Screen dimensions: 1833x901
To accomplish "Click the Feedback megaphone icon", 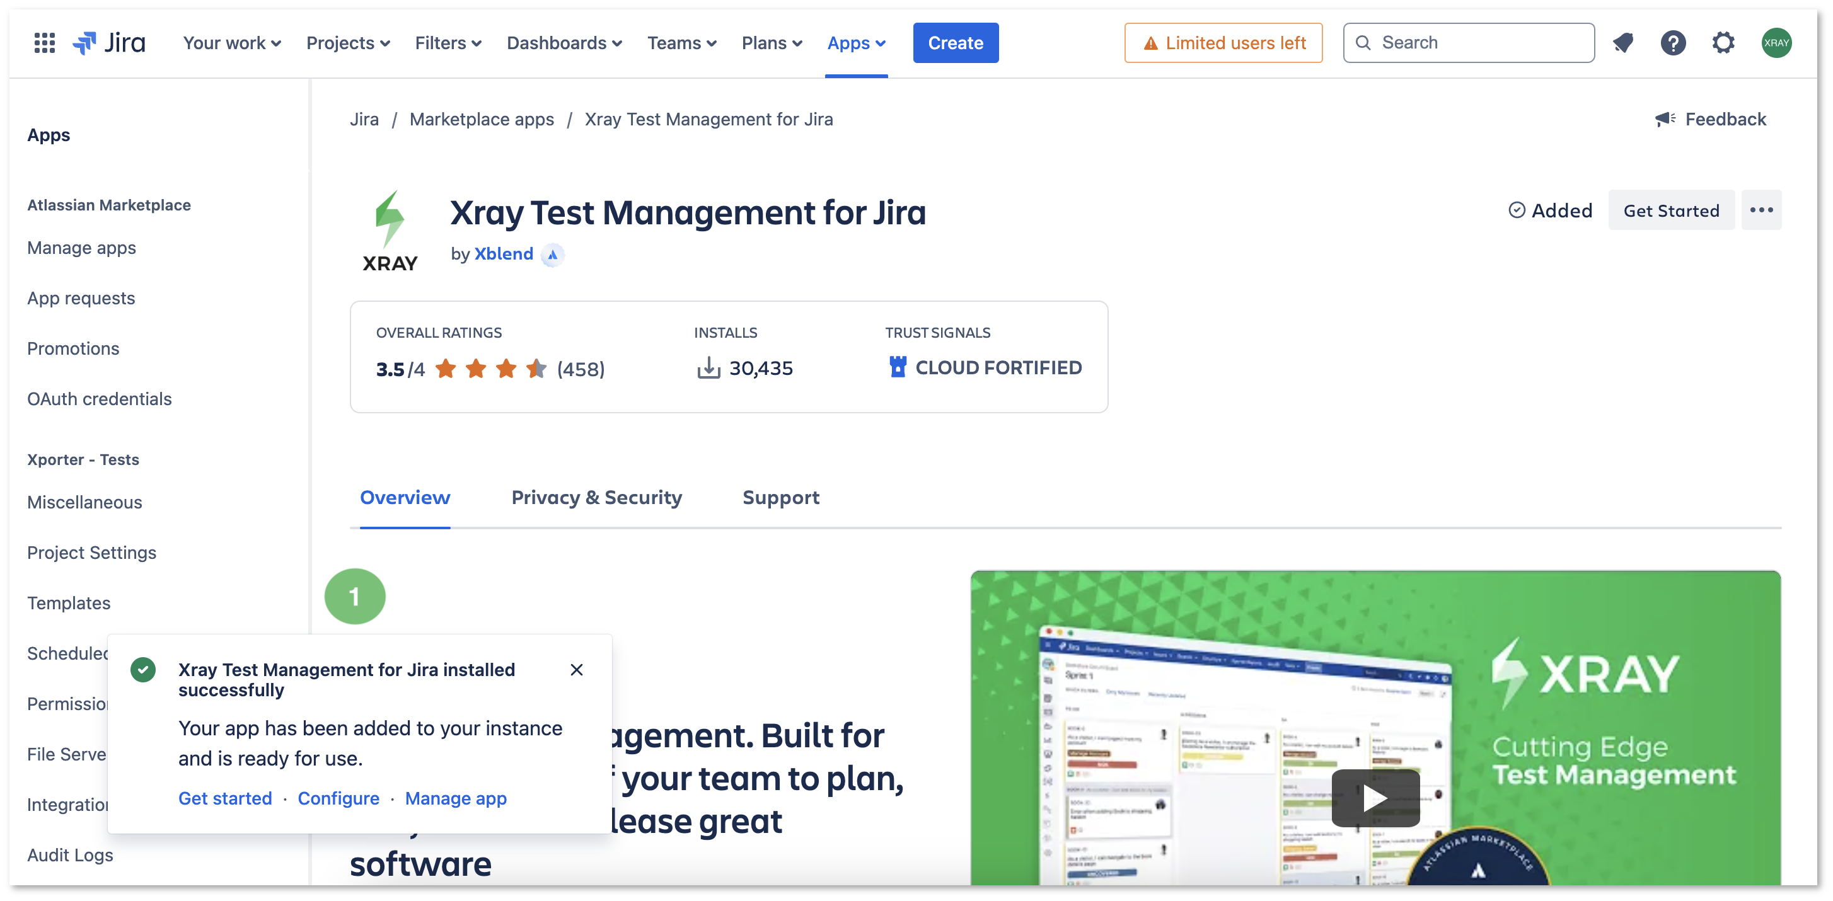I will pyautogui.click(x=1665, y=118).
